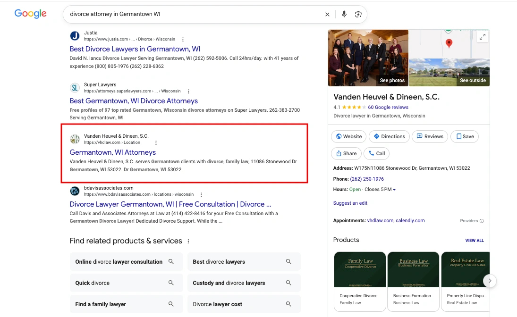
Task: Open options menu beside Find related products & services
Action: point(188,241)
